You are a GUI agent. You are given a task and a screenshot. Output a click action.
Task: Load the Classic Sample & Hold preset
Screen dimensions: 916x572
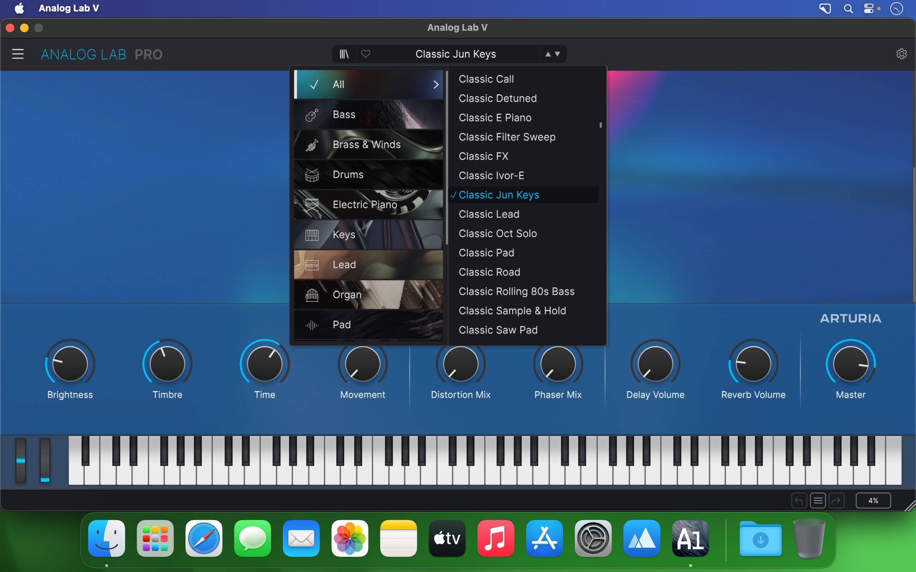point(512,311)
